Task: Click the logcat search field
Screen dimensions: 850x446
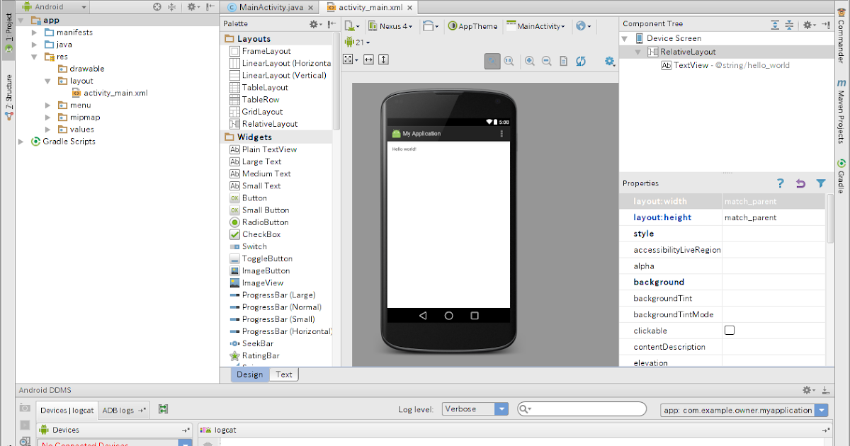Action: [x=582, y=408]
